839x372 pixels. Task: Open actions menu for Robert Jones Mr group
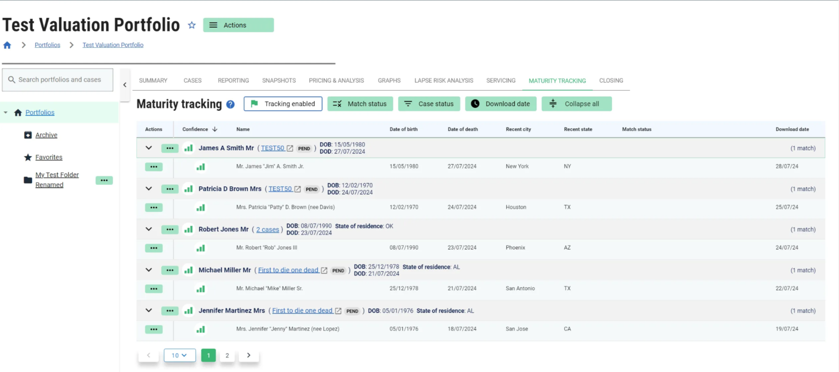(x=170, y=230)
